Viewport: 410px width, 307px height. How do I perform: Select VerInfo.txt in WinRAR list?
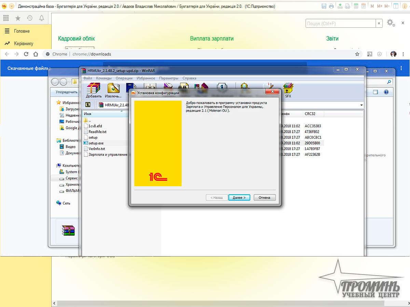94,149
